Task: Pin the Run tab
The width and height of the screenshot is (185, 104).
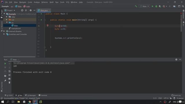Action: [x=5, y=81]
